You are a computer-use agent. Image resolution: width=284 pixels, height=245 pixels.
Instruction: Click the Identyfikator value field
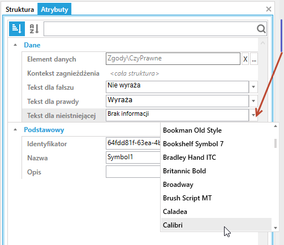(133, 143)
